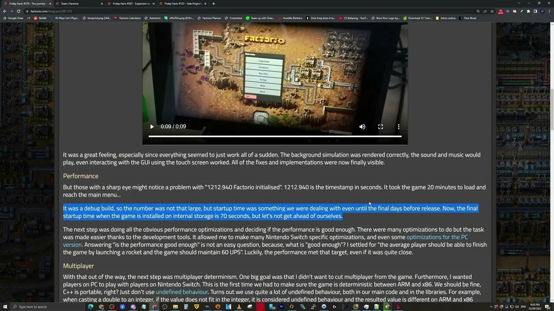Open Cosmoteer bookmark
Screen dimensions: 554x311
(x=234, y=18)
